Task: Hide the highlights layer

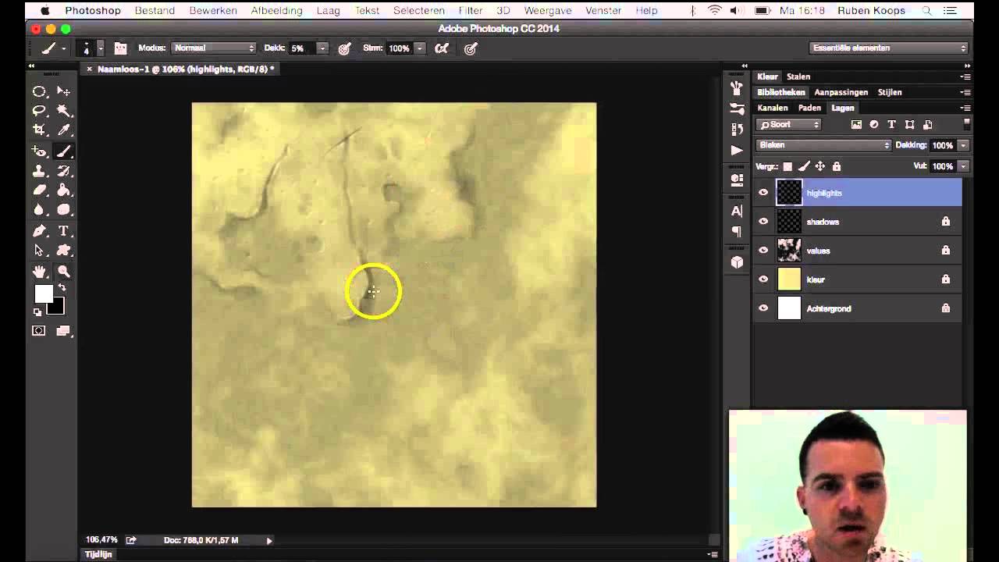Action: [x=763, y=193]
